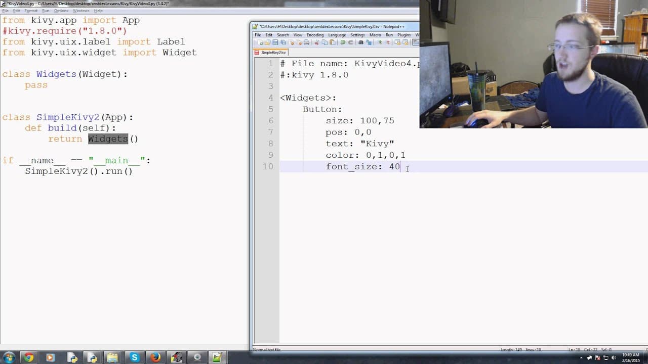
Task: Click the Open file icon in Notepad++
Action: (x=268, y=42)
